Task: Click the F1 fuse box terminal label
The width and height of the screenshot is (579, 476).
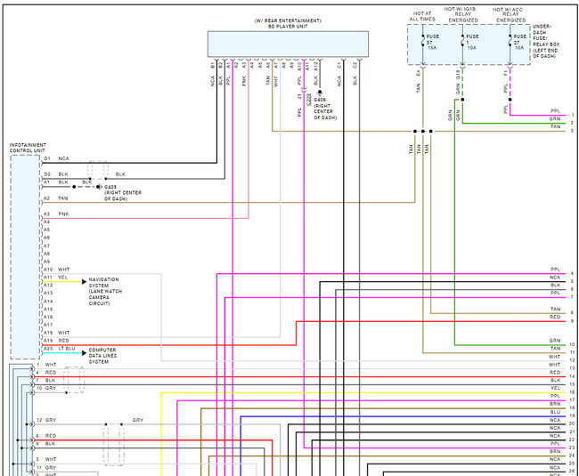Action: (x=506, y=73)
